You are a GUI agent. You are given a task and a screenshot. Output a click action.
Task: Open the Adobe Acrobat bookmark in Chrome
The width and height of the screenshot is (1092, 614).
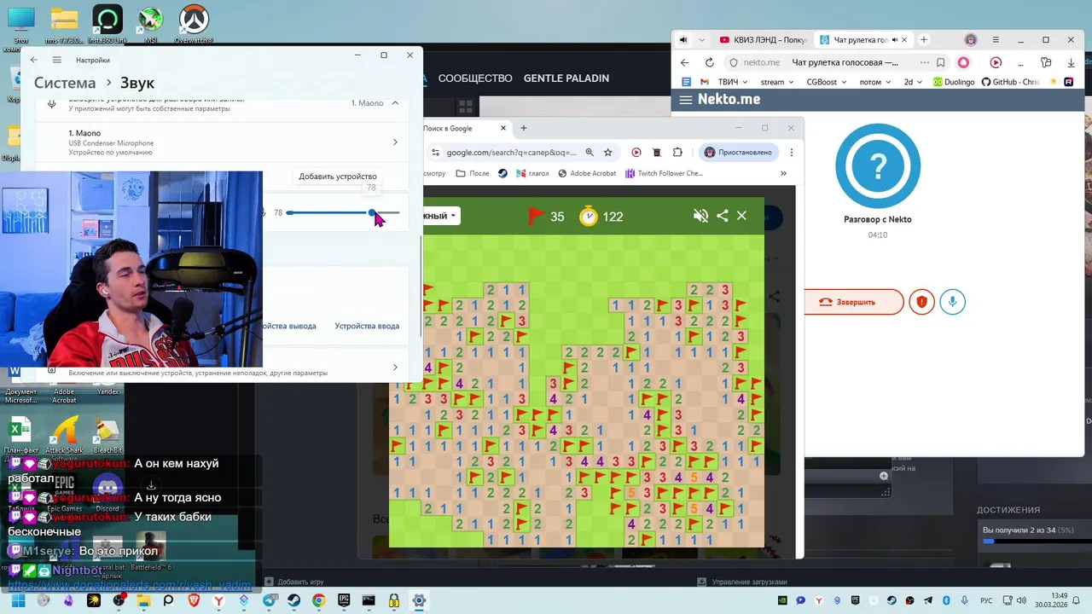click(x=587, y=173)
